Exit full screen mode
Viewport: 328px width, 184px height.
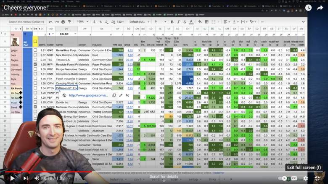(317, 178)
